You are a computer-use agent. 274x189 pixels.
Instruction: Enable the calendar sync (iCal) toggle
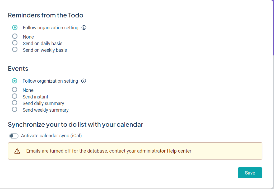click(14, 136)
